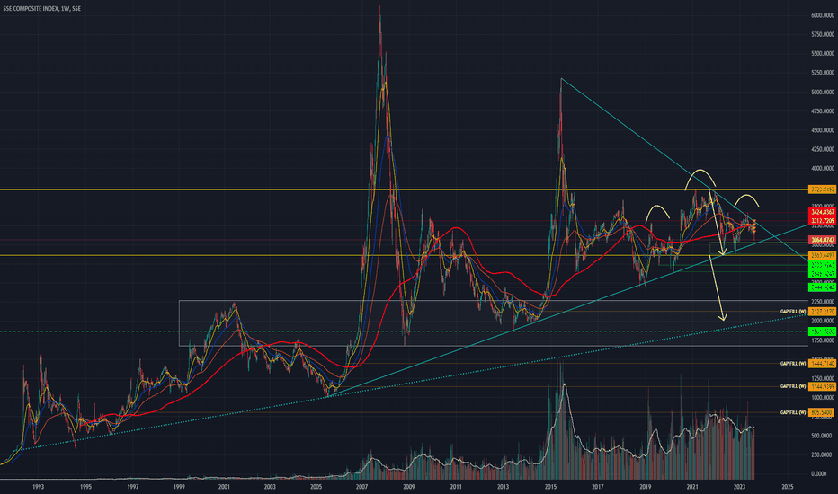Click the 4250.0000 price scale label
Image resolution: width=838 pixels, height=494 pixels.
[823, 149]
